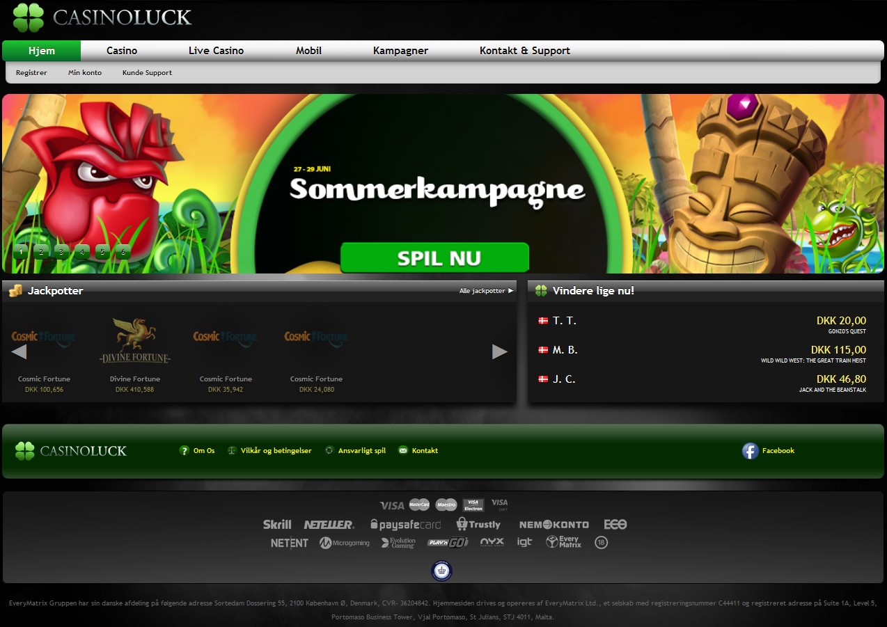The image size is (887, 627).
Task: Click the ECO payment logo
Action: point(615,525)
